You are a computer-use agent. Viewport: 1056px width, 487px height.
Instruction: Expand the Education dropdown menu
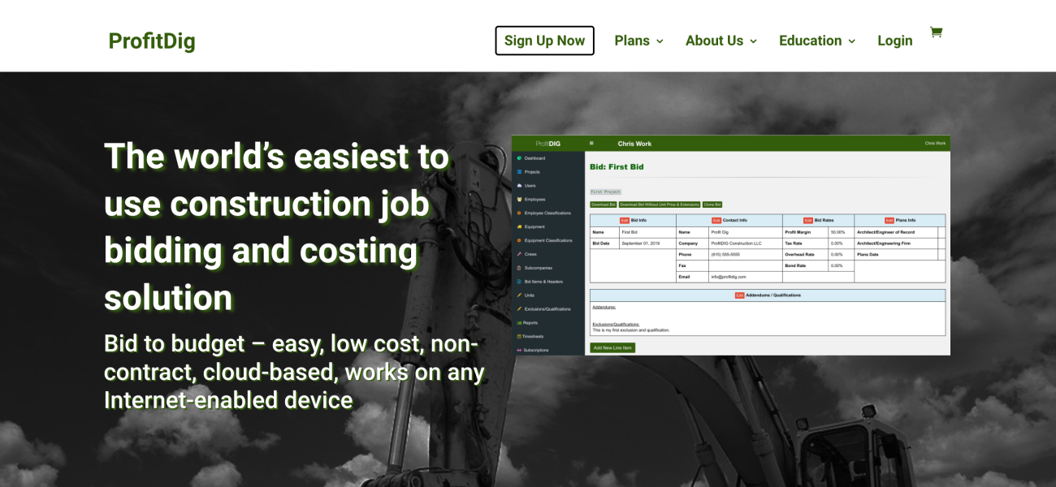click(x=816, y=41)
